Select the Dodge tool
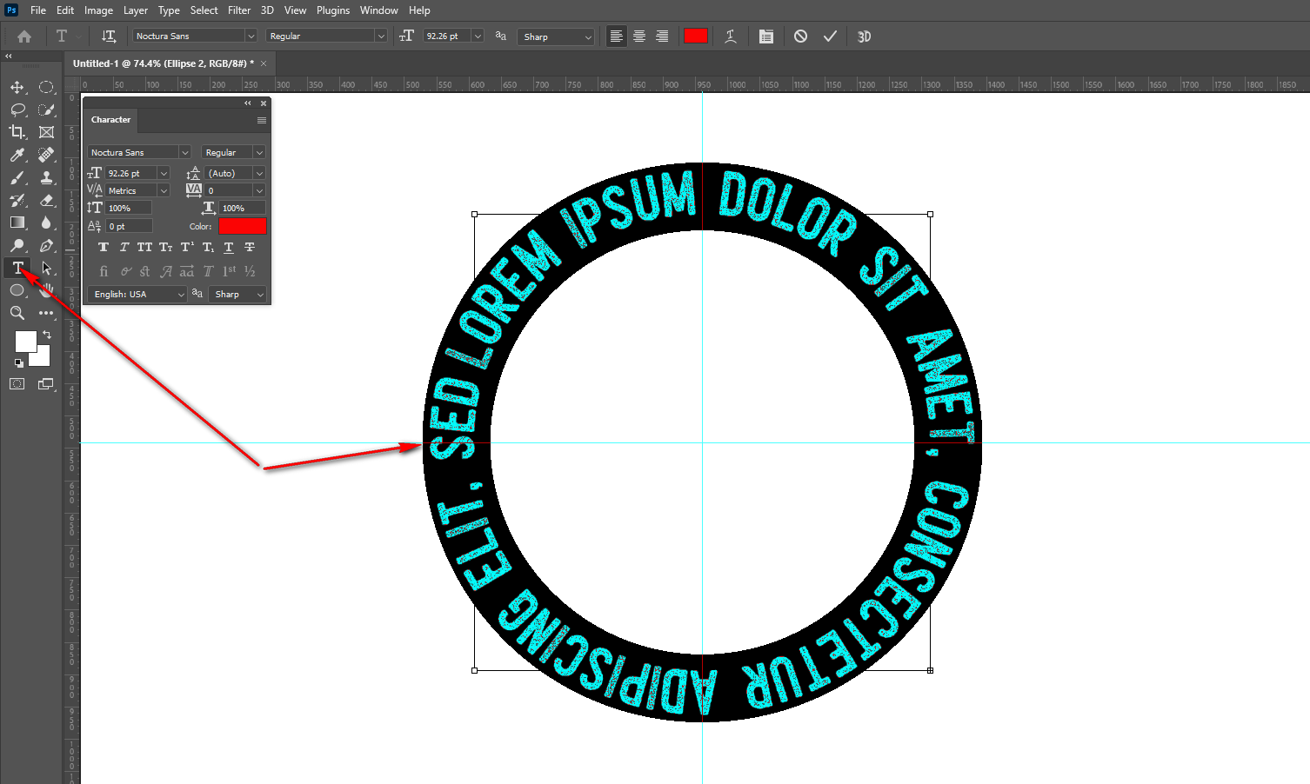Viewport: 1310px width, 784px height. (x=17, y=245)
